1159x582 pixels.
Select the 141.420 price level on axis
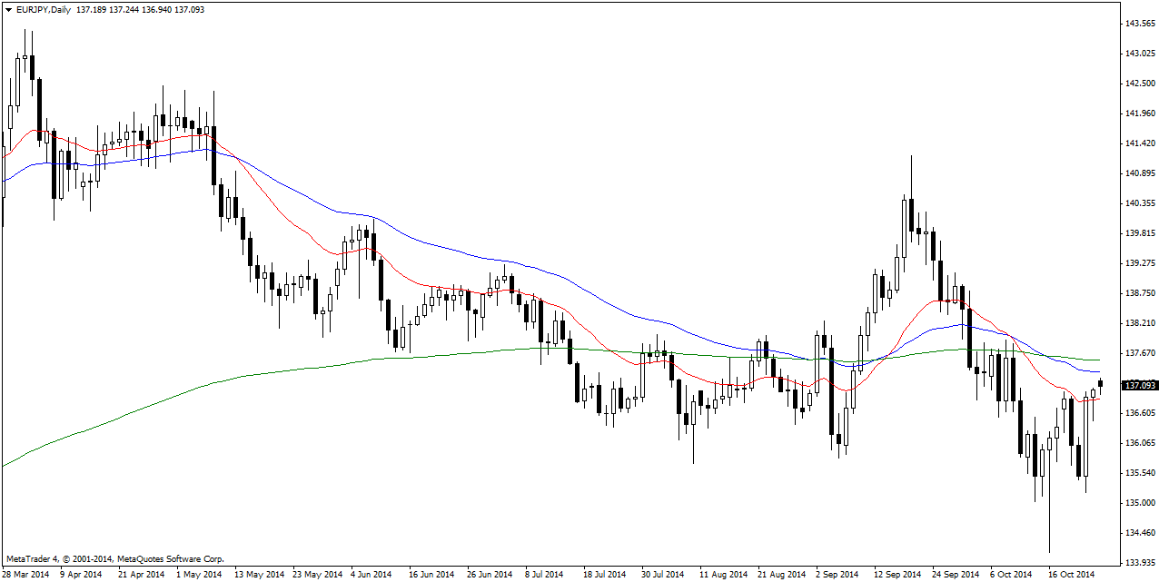1139,143
